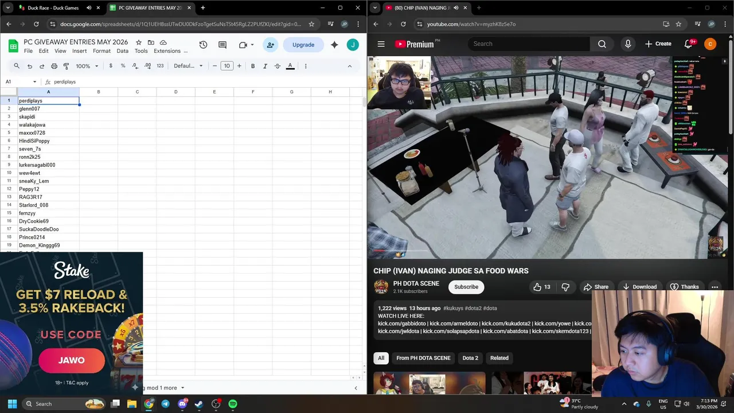This screenshot has height=413, width=734.
Task: Select cell containing HindiSiPoppy
Action: coord(48,141)
